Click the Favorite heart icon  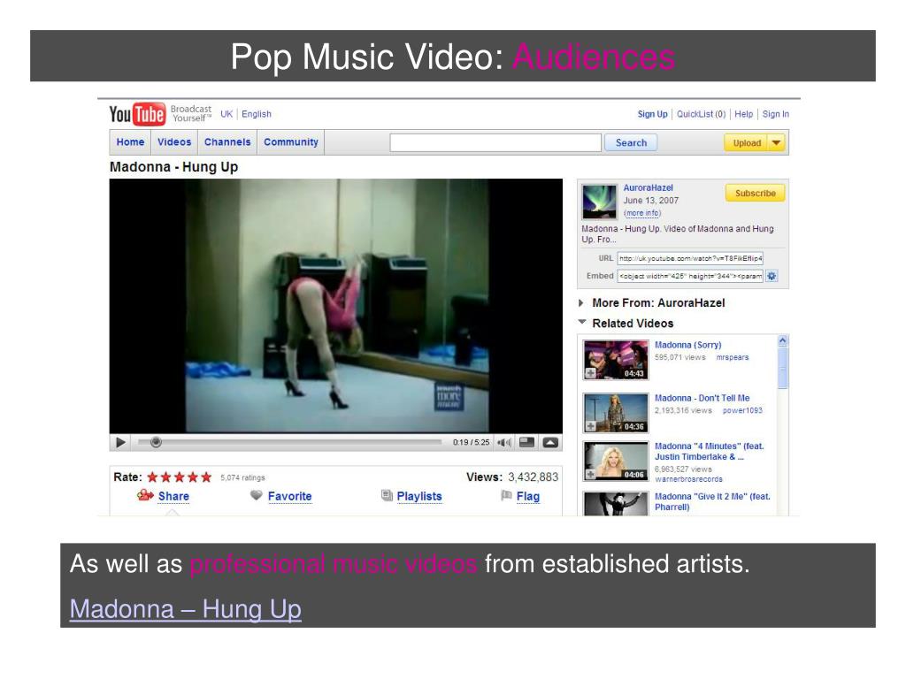257,495
